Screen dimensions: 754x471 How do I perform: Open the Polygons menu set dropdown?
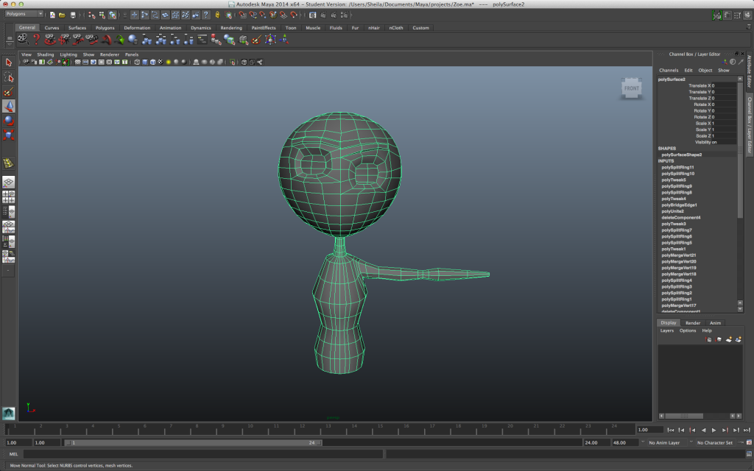coord(24,14)
